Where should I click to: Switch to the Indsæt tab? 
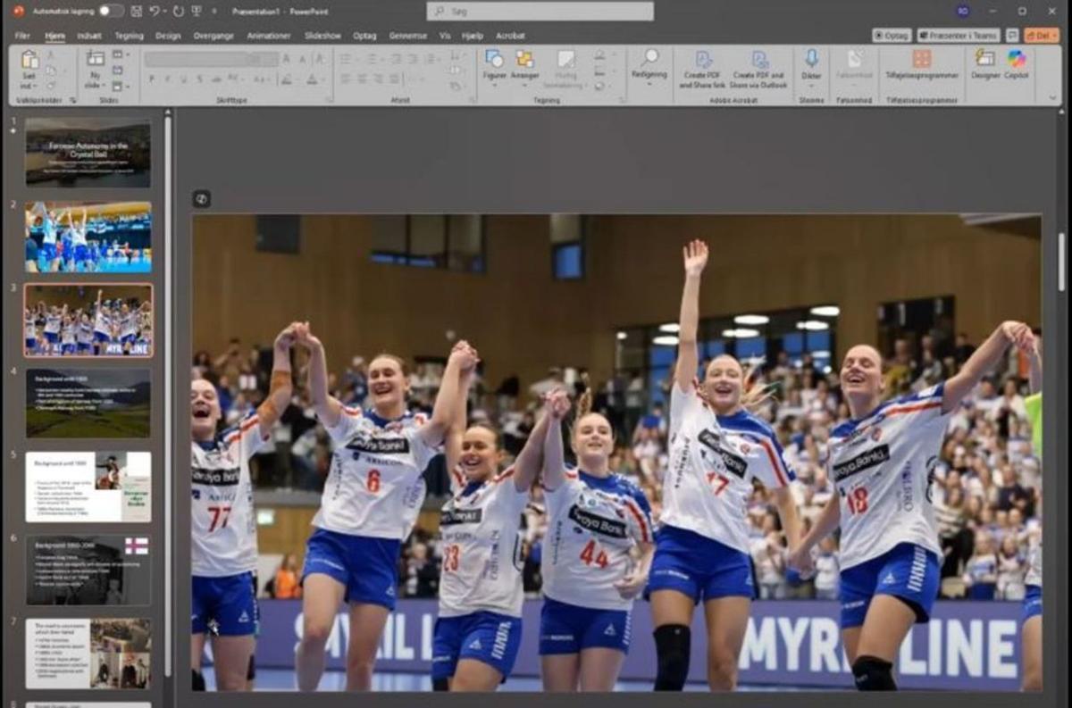point(89,36)
